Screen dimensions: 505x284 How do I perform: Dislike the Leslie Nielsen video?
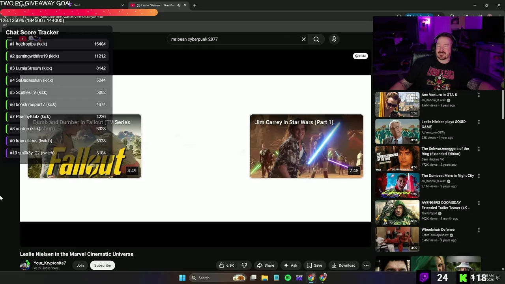pos(244,265)
